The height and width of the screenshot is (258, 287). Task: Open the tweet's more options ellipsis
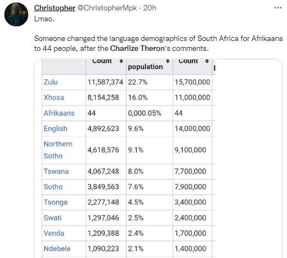click(278, 8)
